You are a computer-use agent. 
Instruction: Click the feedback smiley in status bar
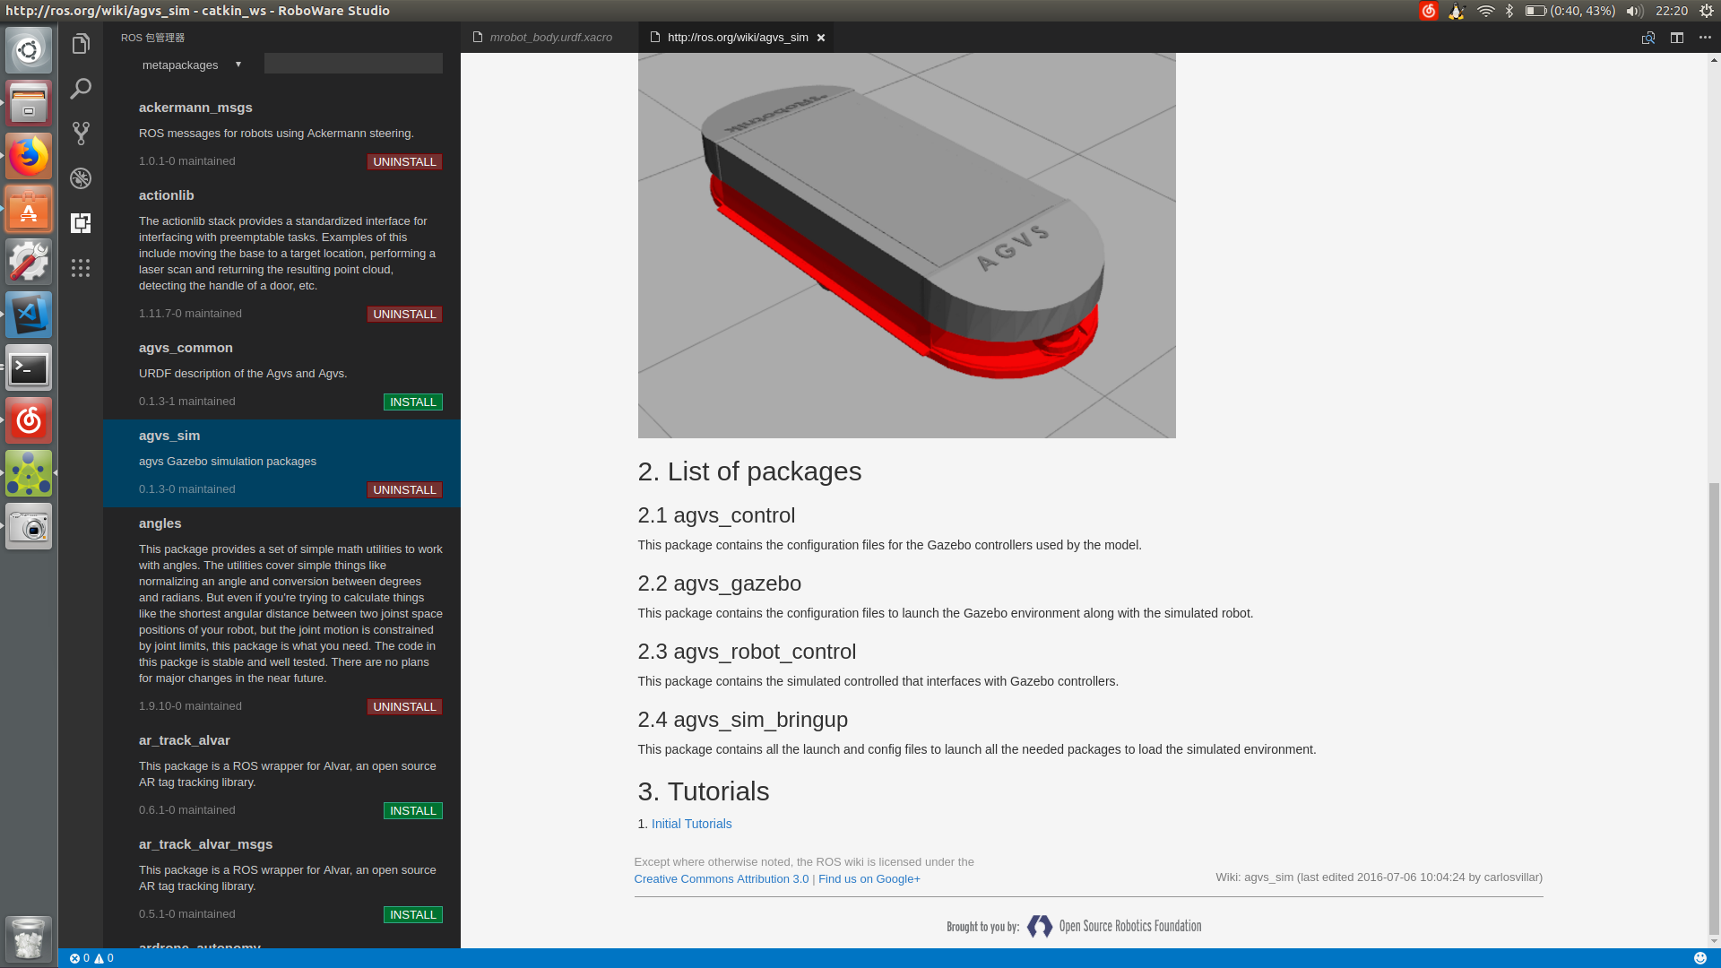pos(1699,958)
